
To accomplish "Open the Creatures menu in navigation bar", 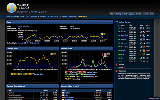I will click(72, 16).
